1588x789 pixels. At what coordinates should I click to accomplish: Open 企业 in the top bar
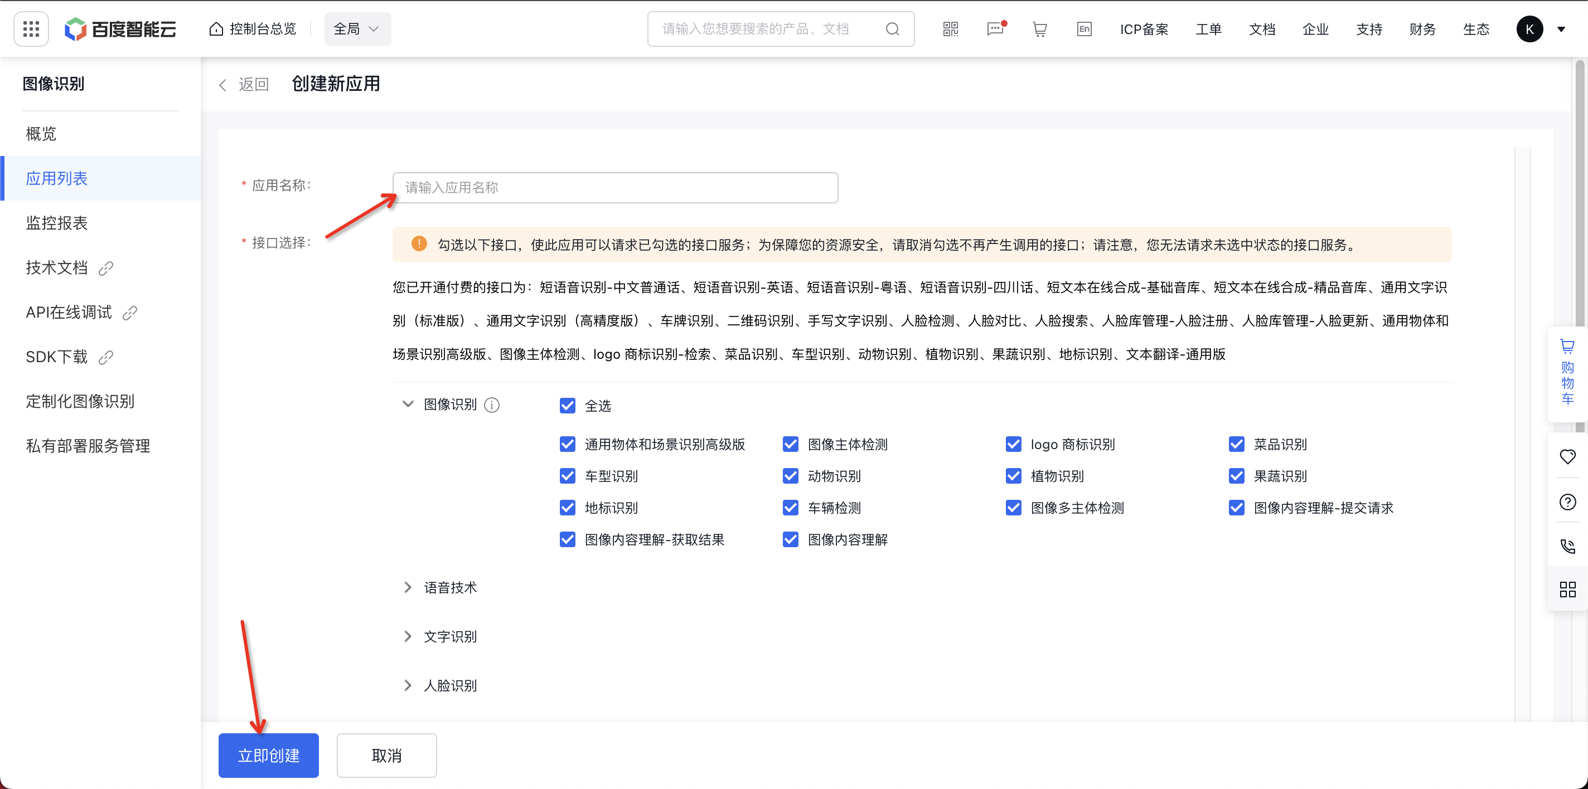[x=1315, y=29]
